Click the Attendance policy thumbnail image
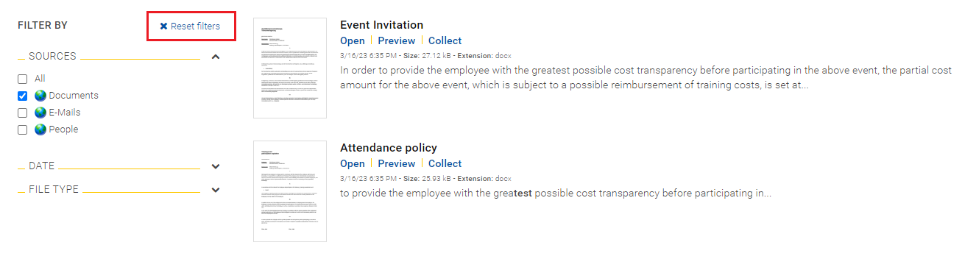Screen dimensions: 976x273 (x=290, y=191)
